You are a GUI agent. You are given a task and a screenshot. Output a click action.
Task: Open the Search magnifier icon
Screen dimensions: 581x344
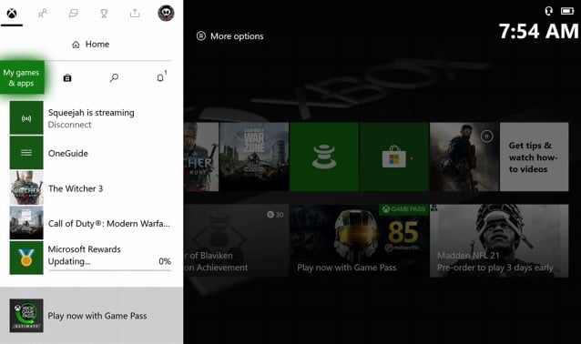pos(114,77)
